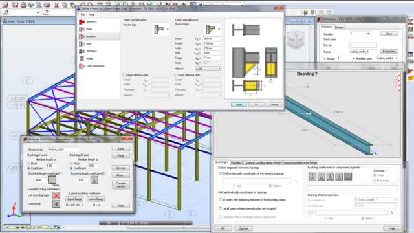Click Save in Member Definition dialog
Screen dimensions: 414x233
tap(121, 149)
